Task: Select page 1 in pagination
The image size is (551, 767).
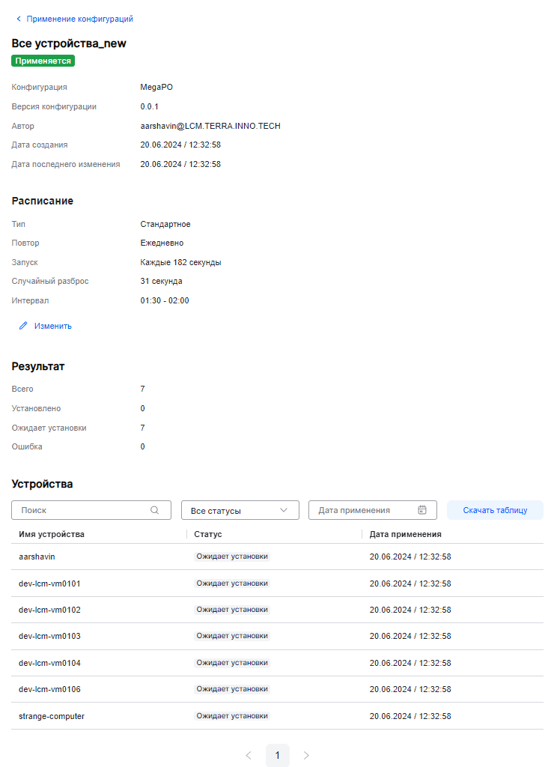Action: [277, 755]
